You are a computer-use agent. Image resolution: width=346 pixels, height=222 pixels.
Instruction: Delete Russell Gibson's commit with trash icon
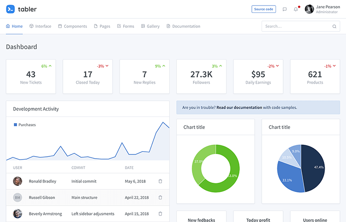161,197
